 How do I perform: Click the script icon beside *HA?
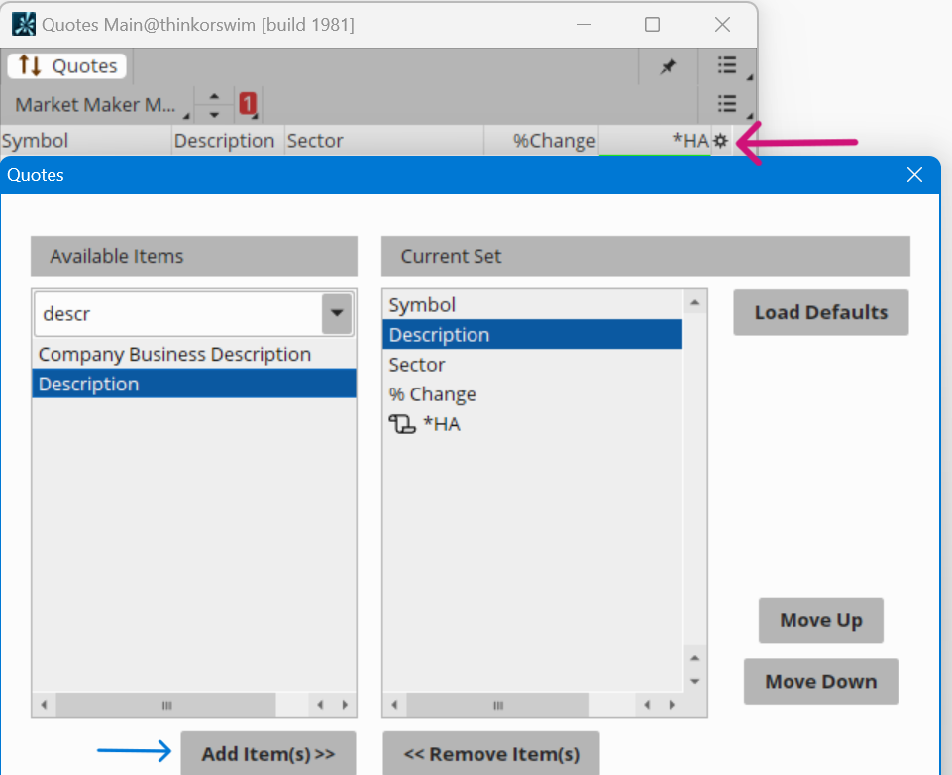[x=402, y=424]
